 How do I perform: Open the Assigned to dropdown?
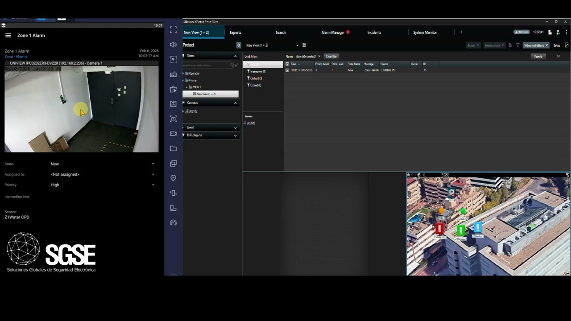tap(103, 174)
